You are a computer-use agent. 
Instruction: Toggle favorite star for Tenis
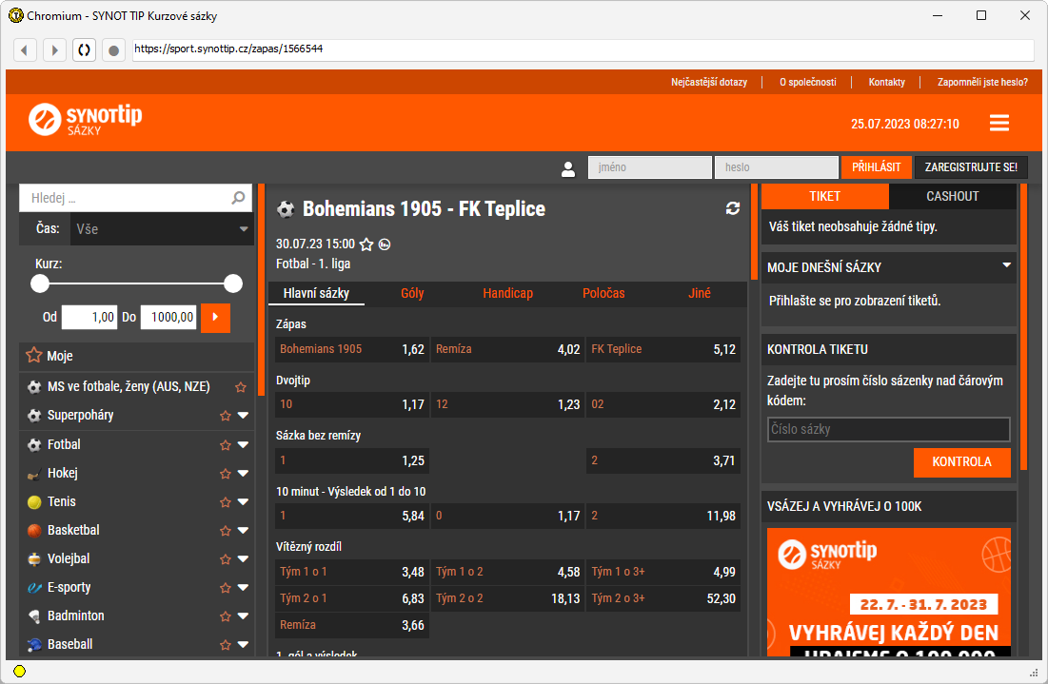click(x=226, y=502)
